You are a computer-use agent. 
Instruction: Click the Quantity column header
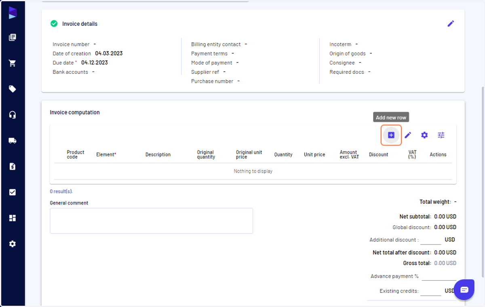[x=283, y=155]
